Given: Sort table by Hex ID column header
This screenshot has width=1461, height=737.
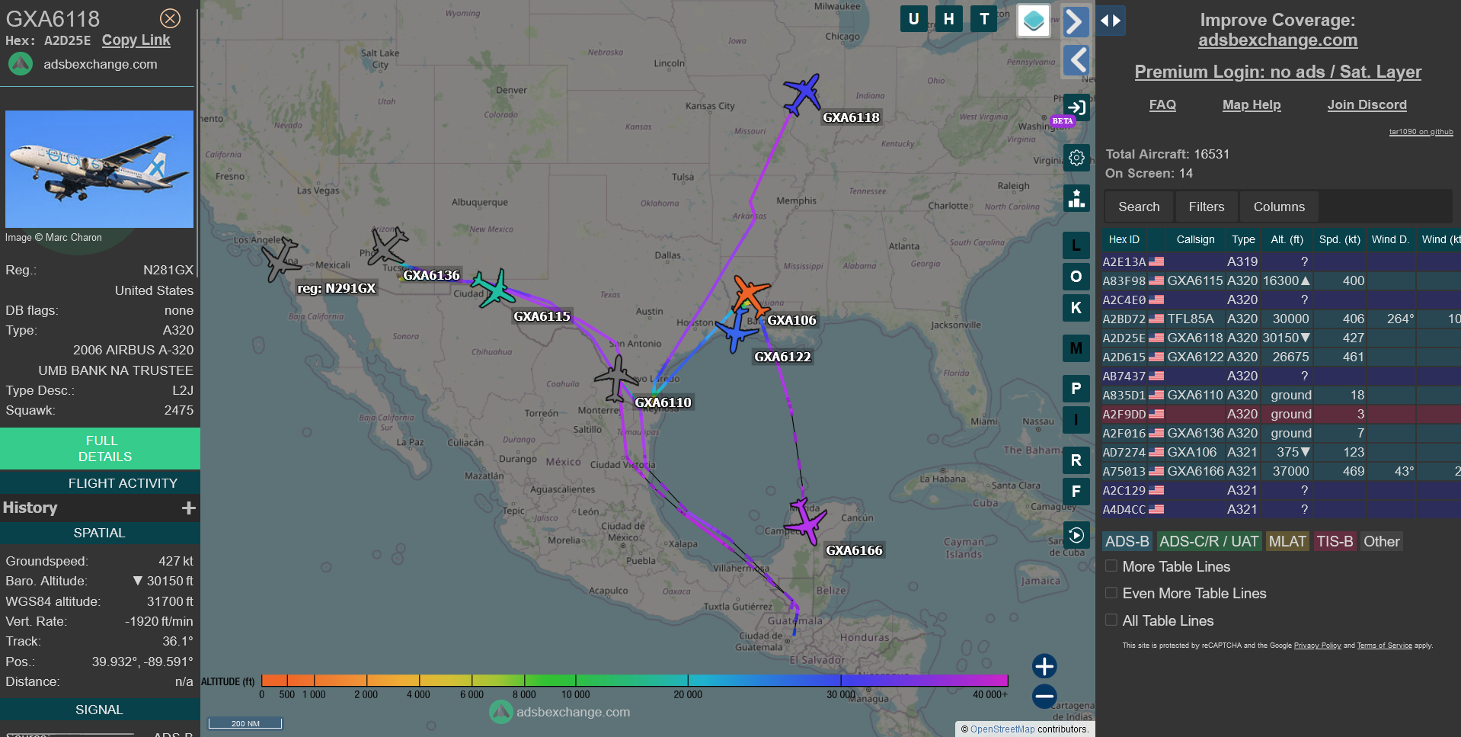Looking at the screenshot, I should (1124, 239).
